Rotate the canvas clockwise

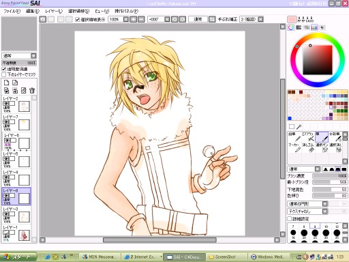(x=183, y=19)
